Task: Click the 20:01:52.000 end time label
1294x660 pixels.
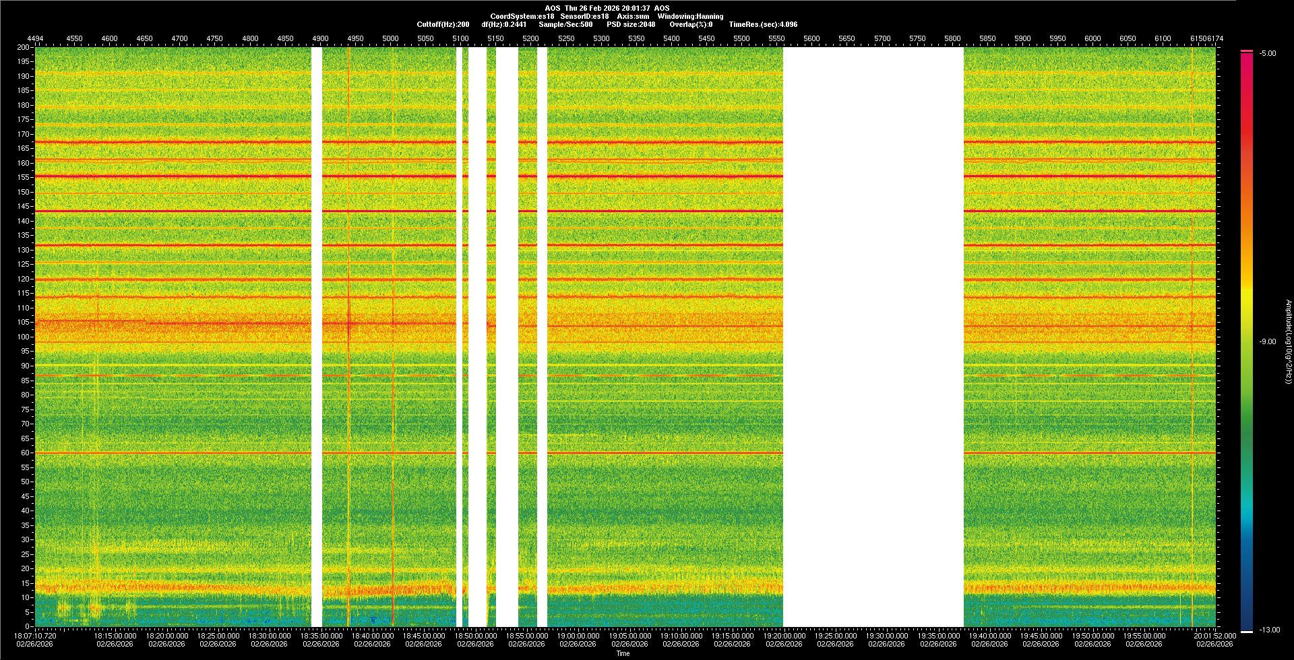Action: (1214, 636)
